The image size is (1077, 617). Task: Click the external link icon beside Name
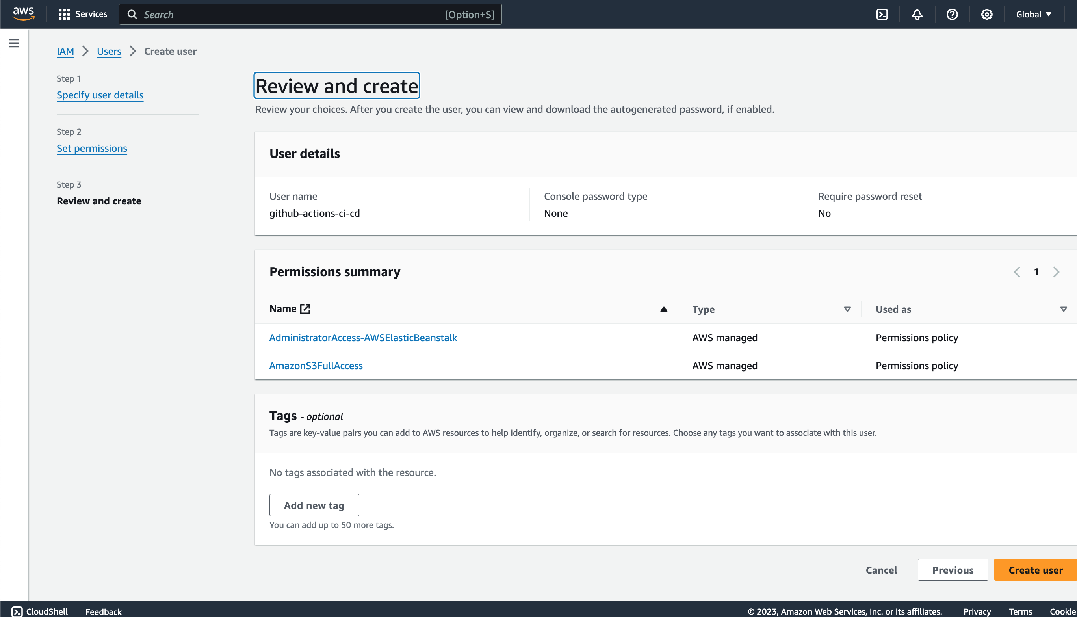pos(305,308)
